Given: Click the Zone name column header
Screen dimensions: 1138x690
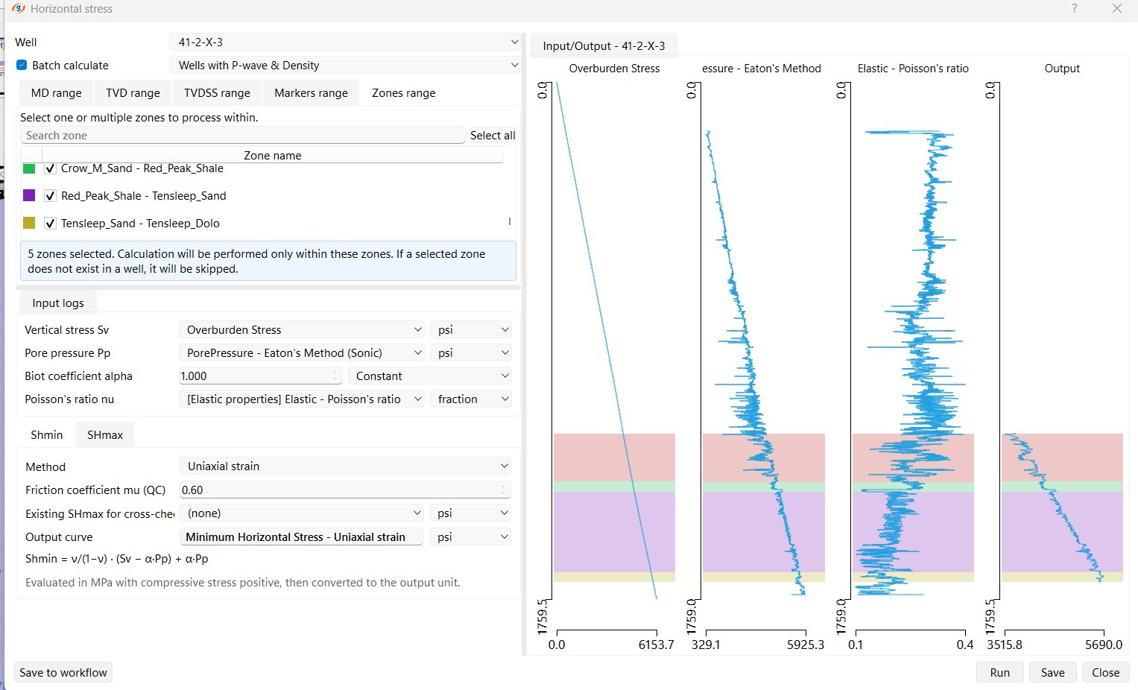Looking at the screenshot, I should tap(273, 156).
